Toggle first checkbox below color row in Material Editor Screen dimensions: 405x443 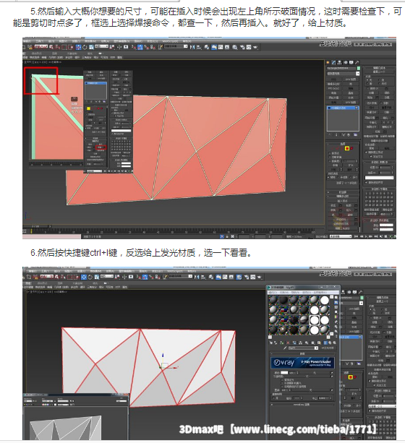click(282, 380)
